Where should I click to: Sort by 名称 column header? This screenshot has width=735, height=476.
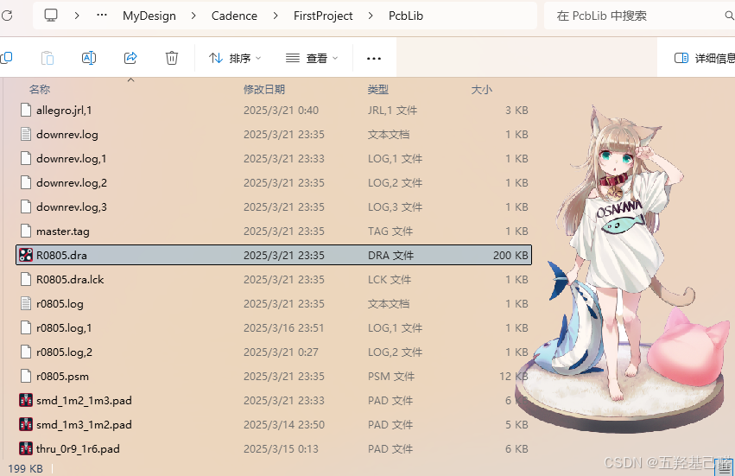[40, 90]
